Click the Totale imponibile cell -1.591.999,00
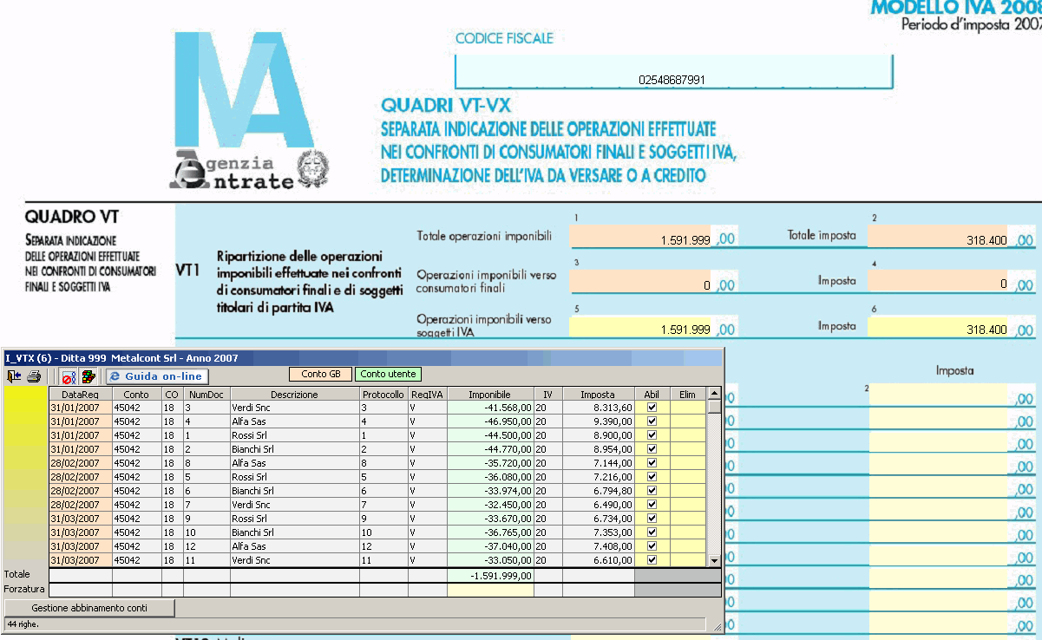 pyautogui.click(x=491, y=575)
